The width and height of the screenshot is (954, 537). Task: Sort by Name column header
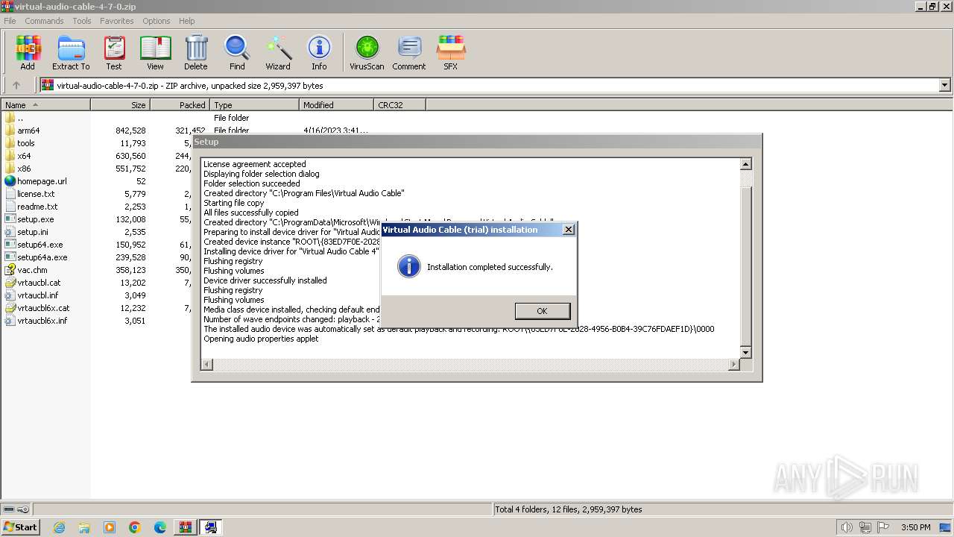(x=45, y=105)
